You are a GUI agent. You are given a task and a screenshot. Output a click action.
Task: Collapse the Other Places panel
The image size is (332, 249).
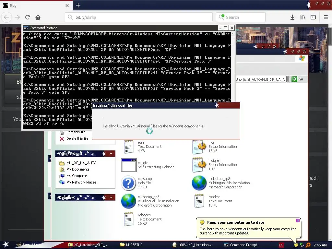[x=111, y=153]
